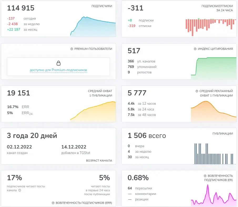Click help icon next to ИНДЕКС ЦИТИРОВАНИЯ
This screenshot has width=238, height=207.
tap(195, 49)
